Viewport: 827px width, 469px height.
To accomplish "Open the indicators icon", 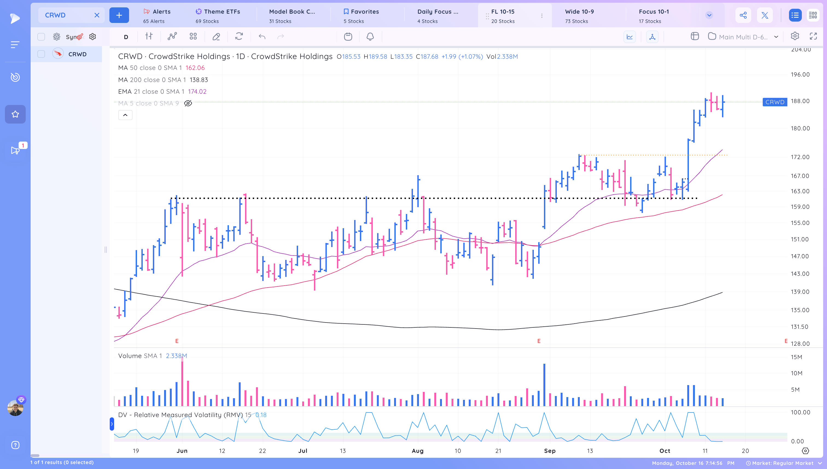I will click(x=172, y=36).
